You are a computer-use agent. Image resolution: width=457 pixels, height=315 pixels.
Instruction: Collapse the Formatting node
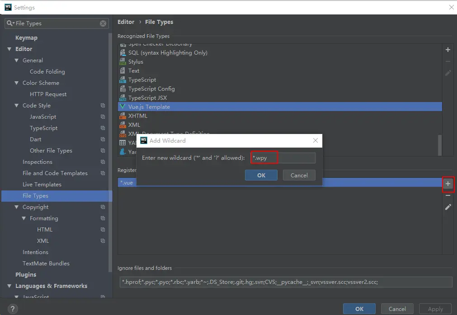(24, 218)
